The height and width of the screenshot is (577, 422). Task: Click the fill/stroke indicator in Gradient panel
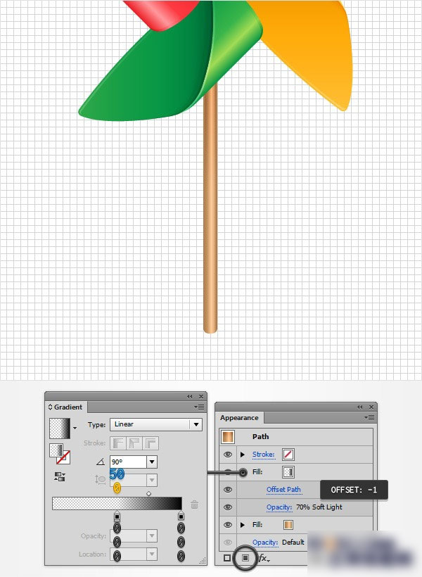[60, 454]
